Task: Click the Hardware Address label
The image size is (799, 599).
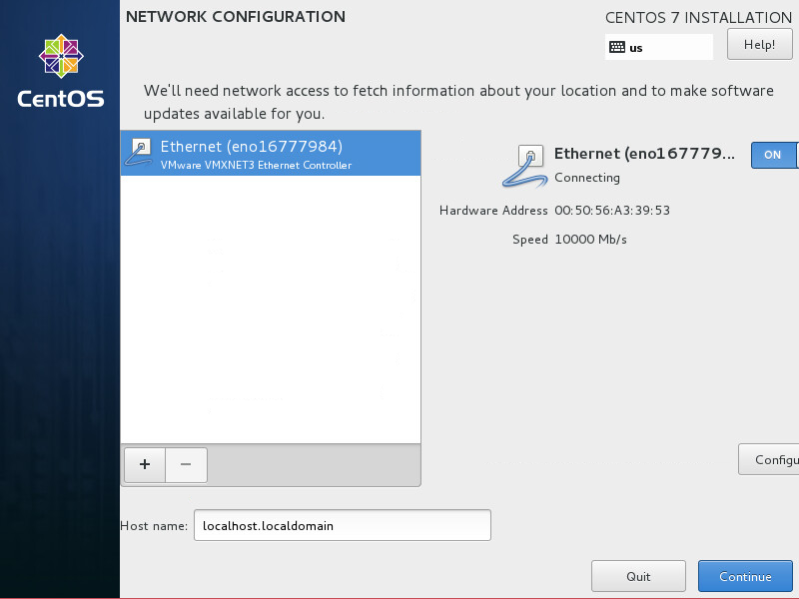Action: coord(493,211)
